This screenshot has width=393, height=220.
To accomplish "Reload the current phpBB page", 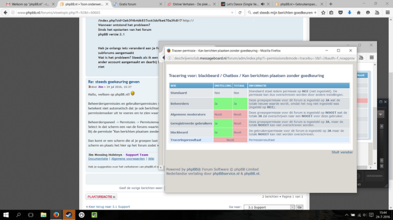I will click(240, 12).
